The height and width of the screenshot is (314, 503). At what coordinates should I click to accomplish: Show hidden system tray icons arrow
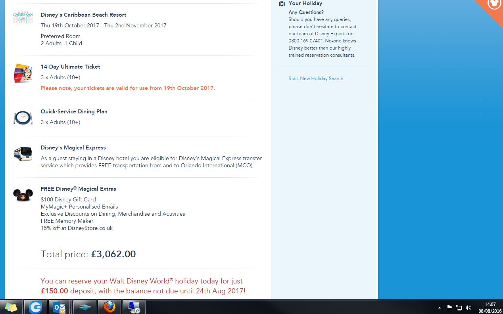440,308
